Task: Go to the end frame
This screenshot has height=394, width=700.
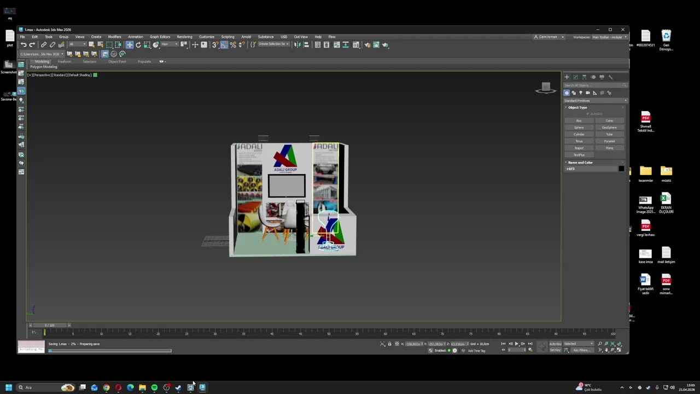Action: [x=530, y=344]
